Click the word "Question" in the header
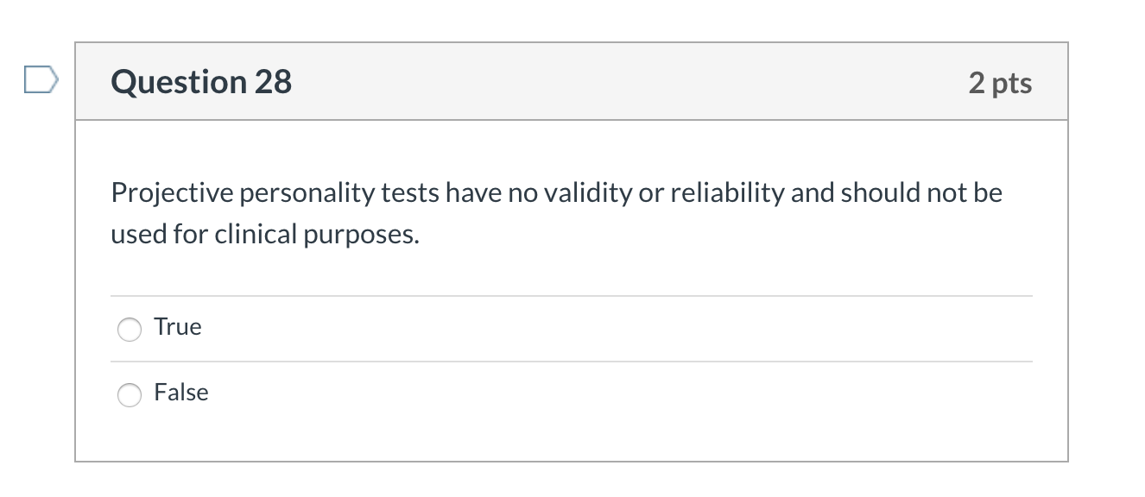The image size is (1145, 497). tap(179, 83)
